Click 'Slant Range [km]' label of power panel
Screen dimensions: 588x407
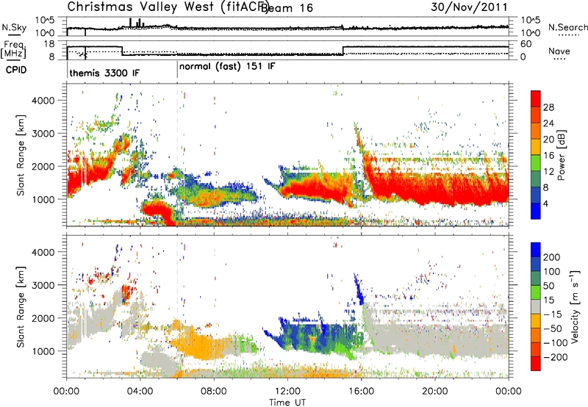tap(21, 155)
